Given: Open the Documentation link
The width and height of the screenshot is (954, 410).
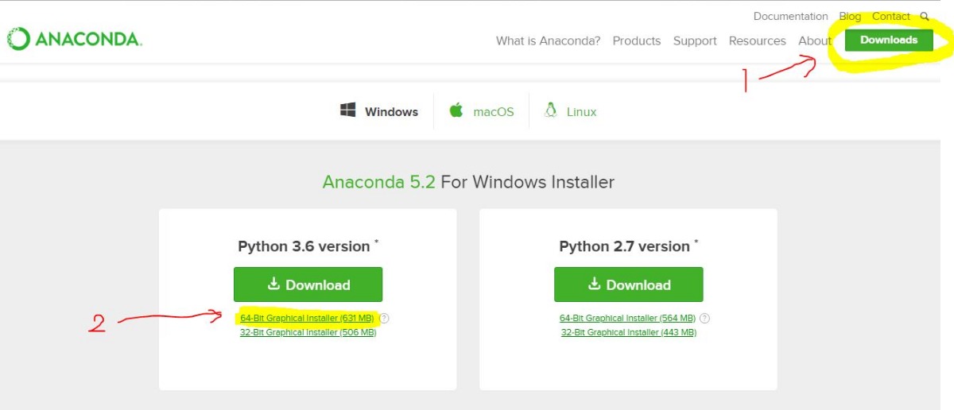Looking at the screenshot, I should 790,17.
